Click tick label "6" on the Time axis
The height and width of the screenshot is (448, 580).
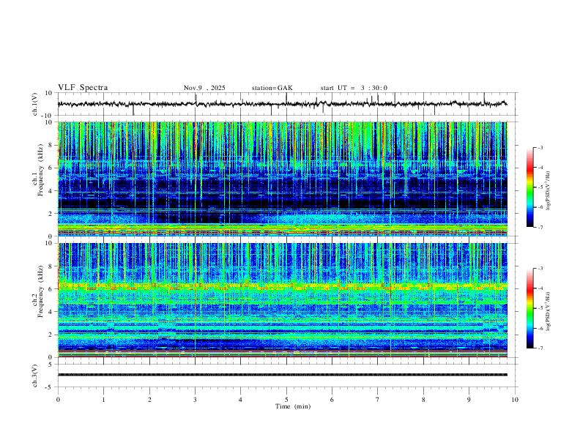pos(332,400)
